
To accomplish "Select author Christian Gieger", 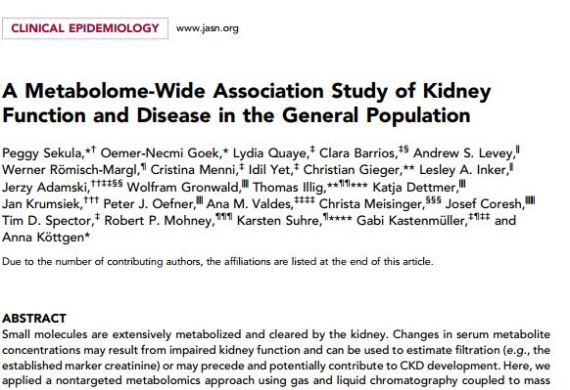I will (x=352, y=170).
